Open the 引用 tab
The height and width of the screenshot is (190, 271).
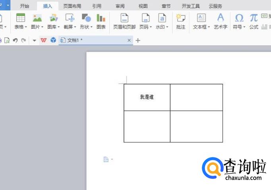pos(97,6)
